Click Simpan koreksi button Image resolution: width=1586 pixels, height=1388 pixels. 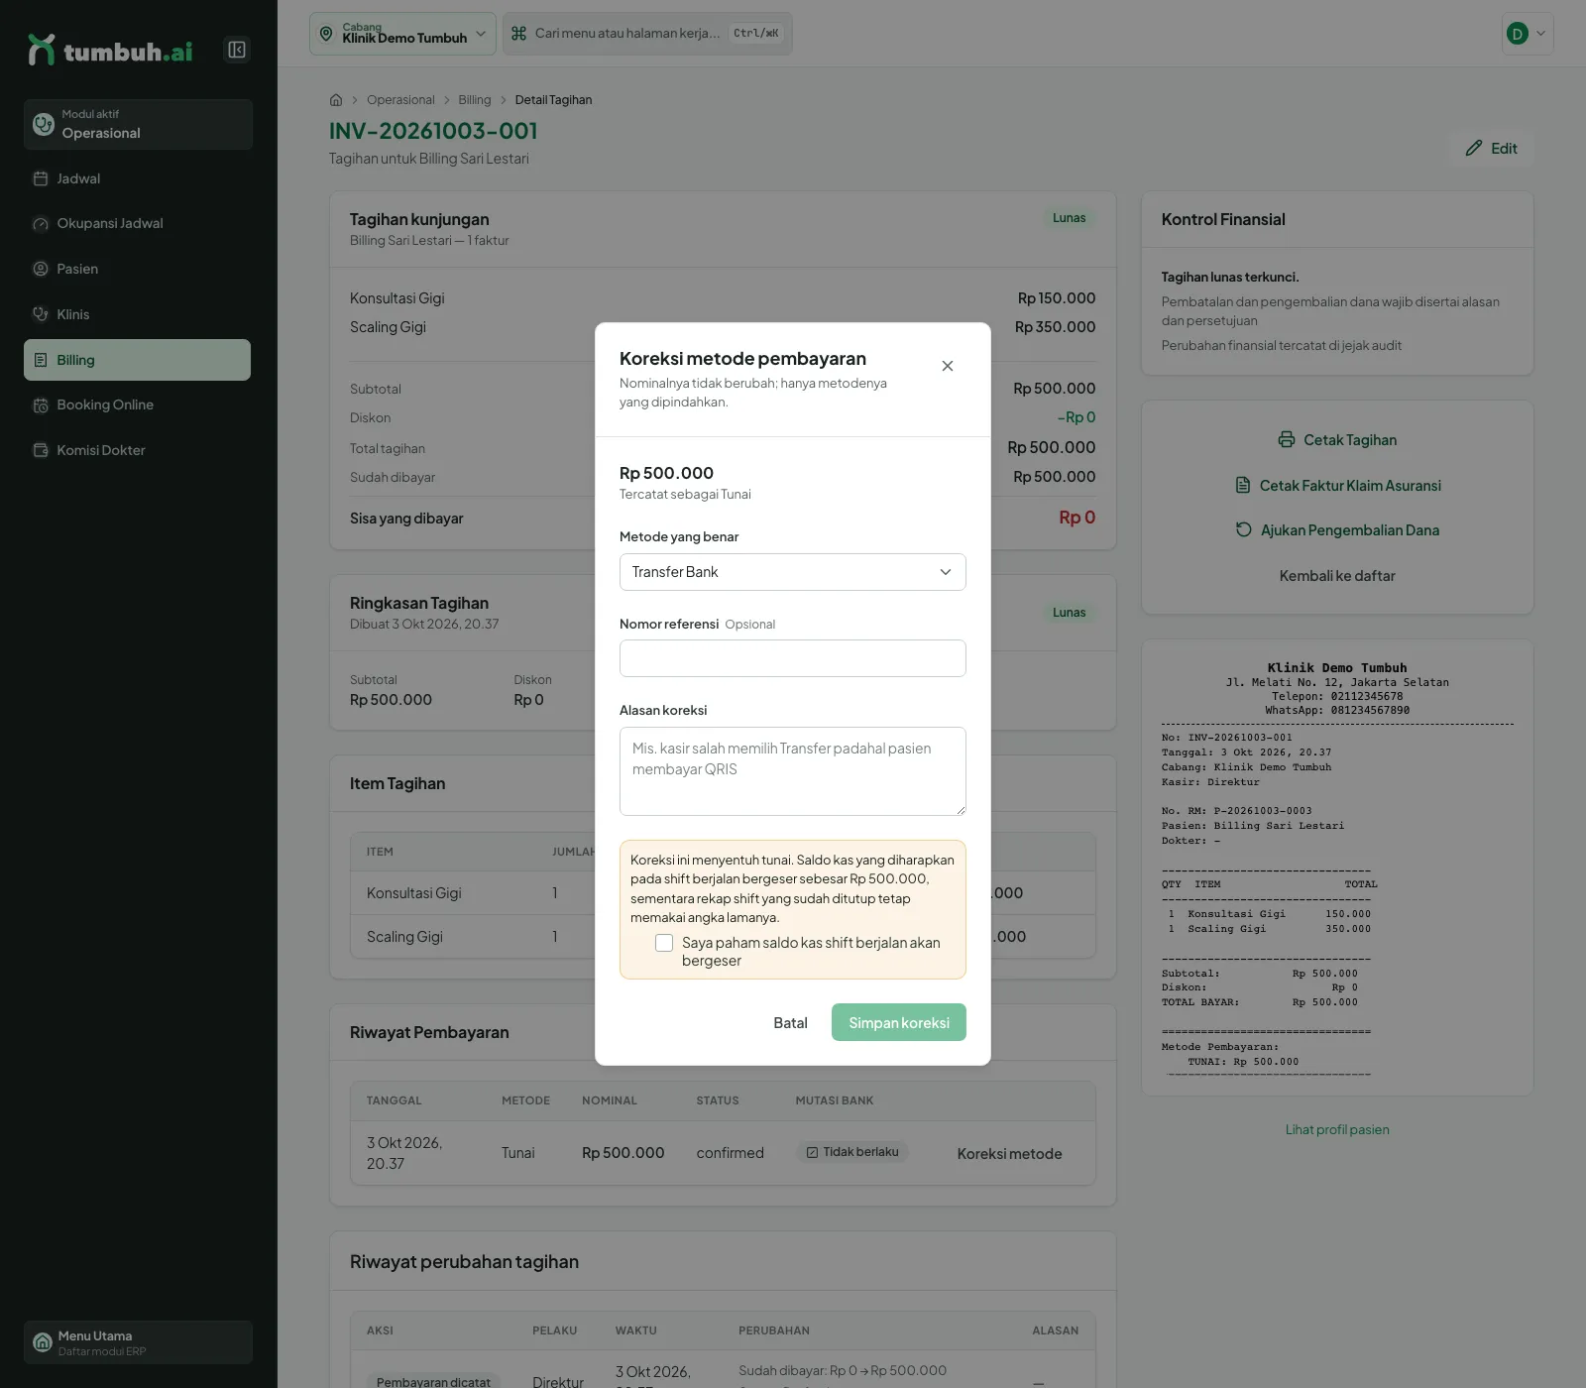(899, 1023)
